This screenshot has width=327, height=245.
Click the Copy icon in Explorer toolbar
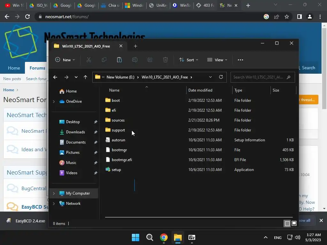(x=104, y=60)
